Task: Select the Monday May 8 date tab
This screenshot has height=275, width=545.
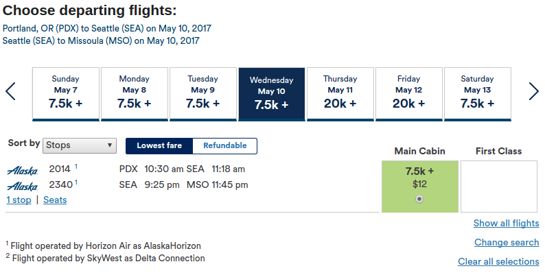Action: (134, 93)
